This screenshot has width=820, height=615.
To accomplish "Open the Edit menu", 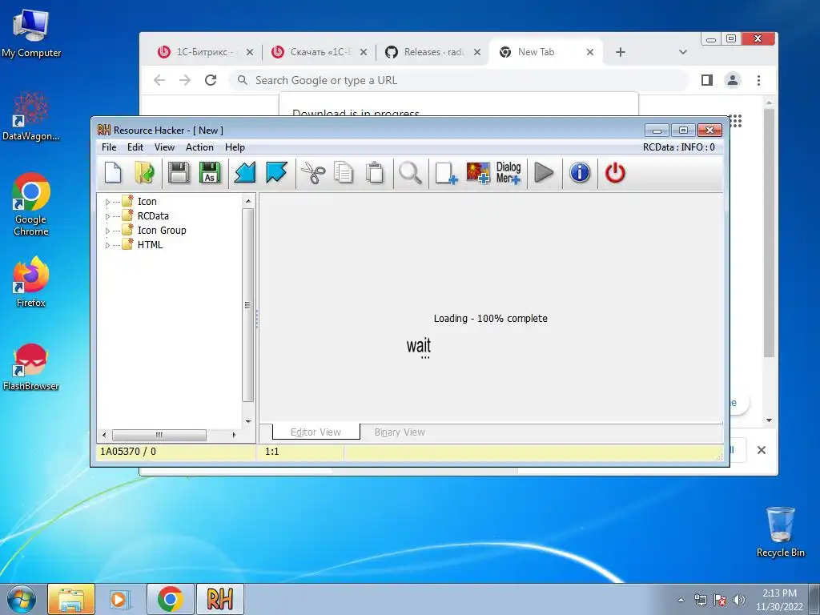I will pos(135,147).
